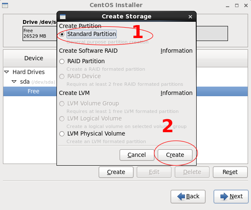Viewport: 251px width, 210px height.
Task: Collapse the Hard Drives tree node
Action: point(7,72)
